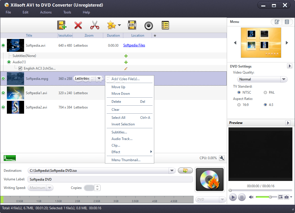Choose Invert Selection in context menu
The width and height of the screenshot is (295, 213).
[130, 124]
